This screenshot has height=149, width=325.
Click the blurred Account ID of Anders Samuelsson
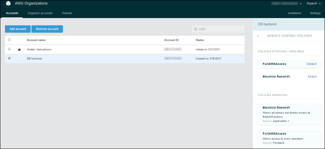tap(173, 49)
